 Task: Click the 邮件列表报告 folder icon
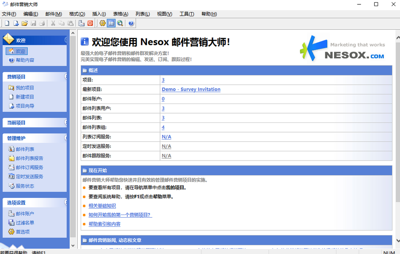click(11, 158)
